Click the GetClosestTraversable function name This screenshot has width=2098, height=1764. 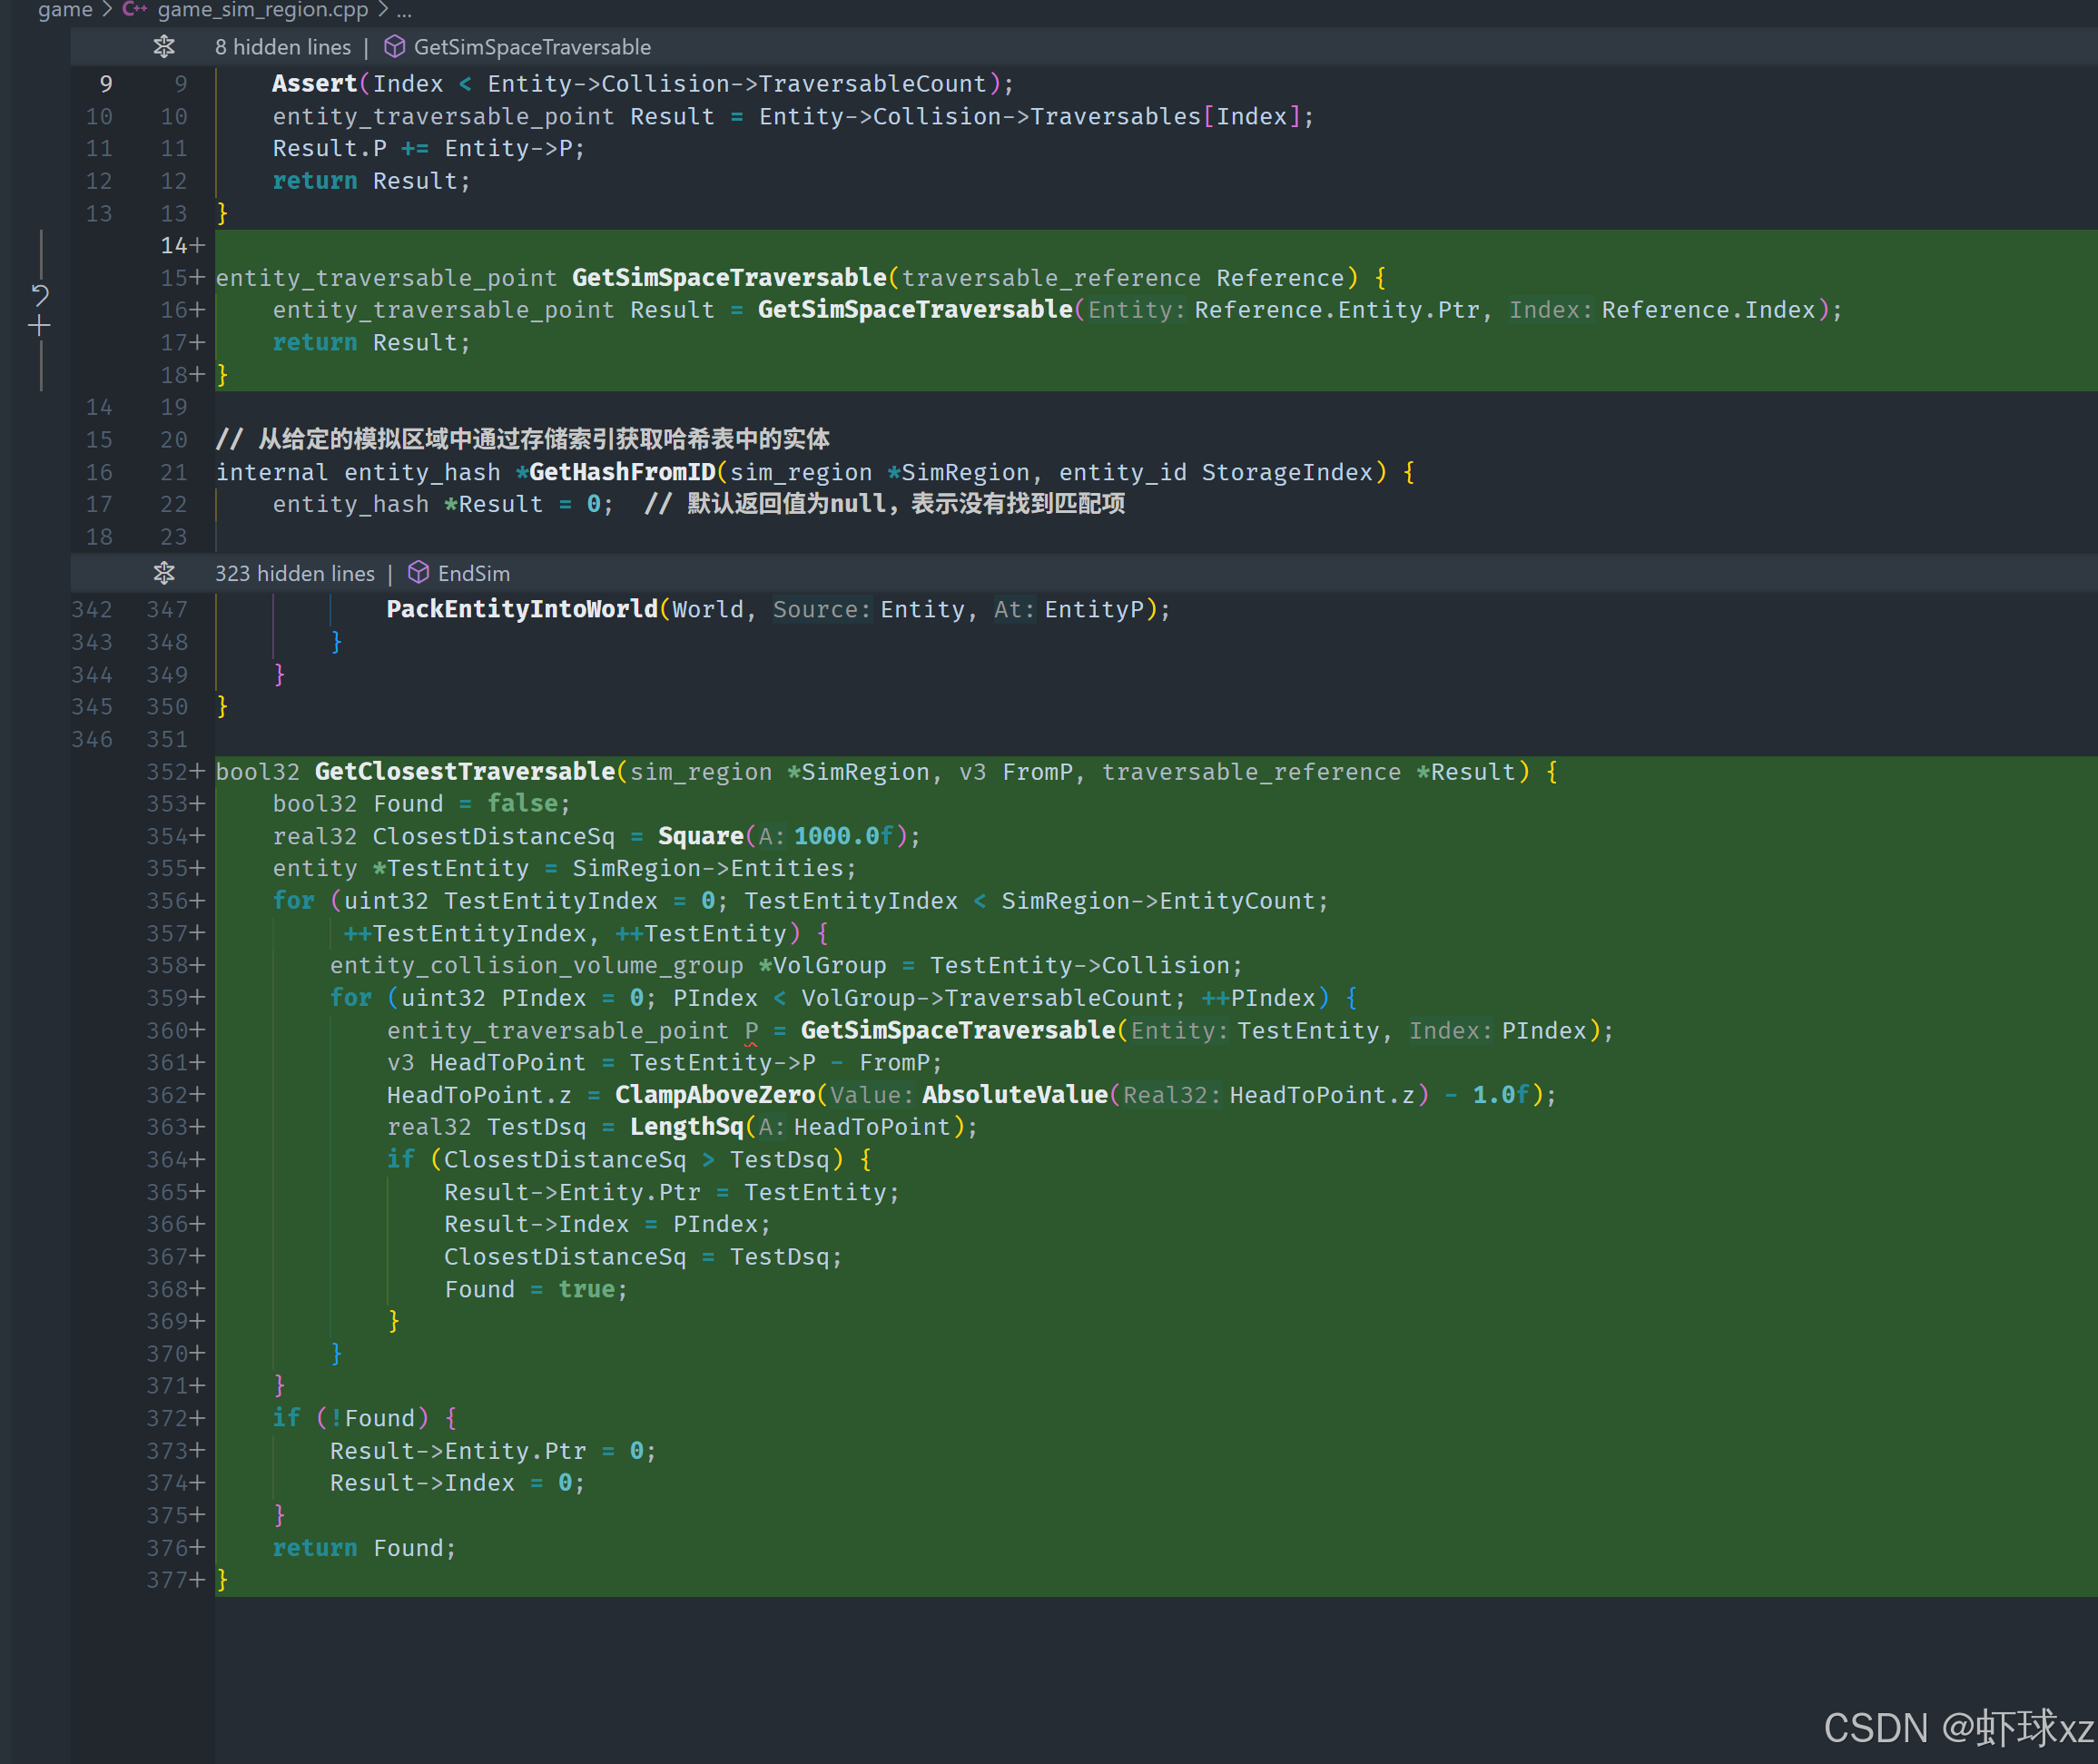pos(465,772)
